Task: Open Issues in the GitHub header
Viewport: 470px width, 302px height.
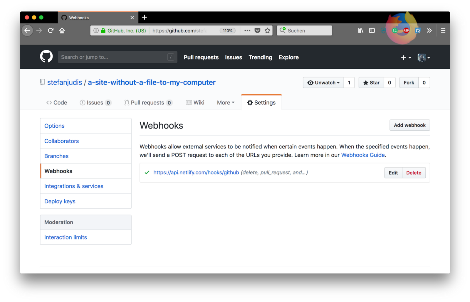Action: pyautogui.click(x=234, y=58)
